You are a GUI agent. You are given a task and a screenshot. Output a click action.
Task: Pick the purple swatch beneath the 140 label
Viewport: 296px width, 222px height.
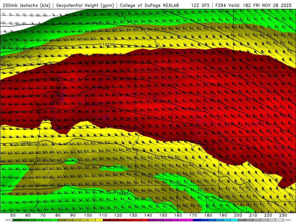(152, 220)
